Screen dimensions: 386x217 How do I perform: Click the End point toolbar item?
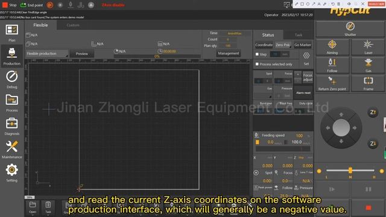(31, 5)
